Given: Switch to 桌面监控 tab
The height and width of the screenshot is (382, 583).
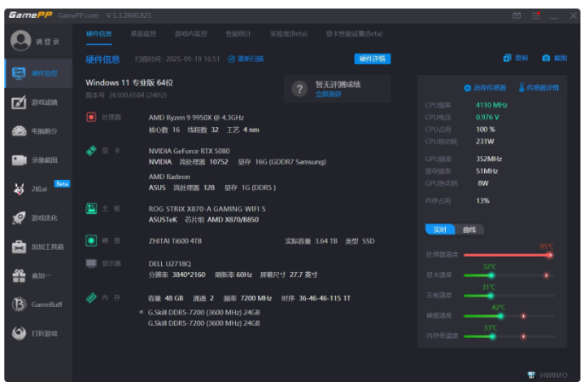Looking at the screenshot, I should click(143, 34).
